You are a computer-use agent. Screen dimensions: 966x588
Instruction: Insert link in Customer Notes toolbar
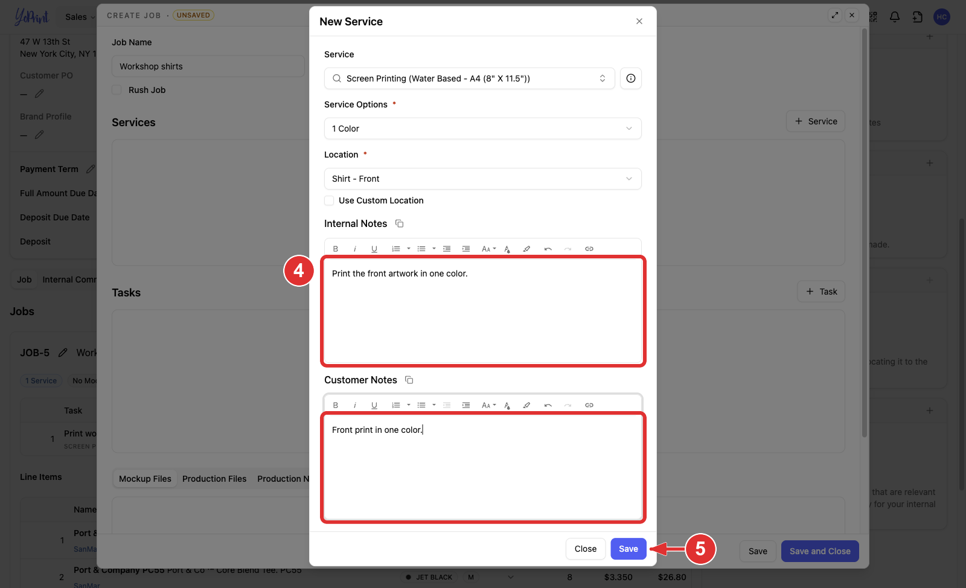pos(589,405)
